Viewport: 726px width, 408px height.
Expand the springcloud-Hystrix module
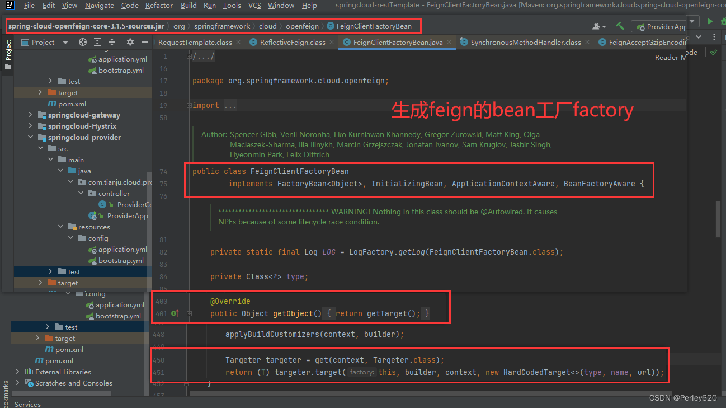click(x=31, y=126)
